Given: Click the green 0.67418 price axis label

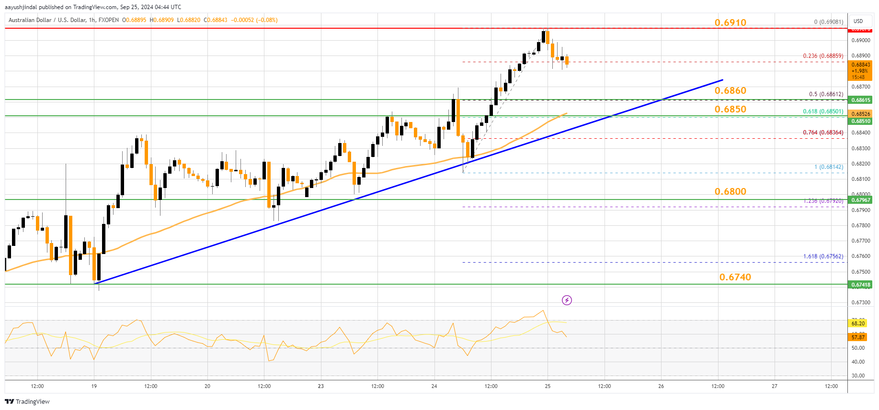Looking at the screenshot, I should point(860,285).
